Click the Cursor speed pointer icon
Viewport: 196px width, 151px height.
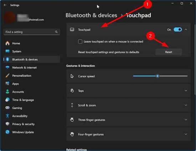pyautogui.click(x=72, y=76)
